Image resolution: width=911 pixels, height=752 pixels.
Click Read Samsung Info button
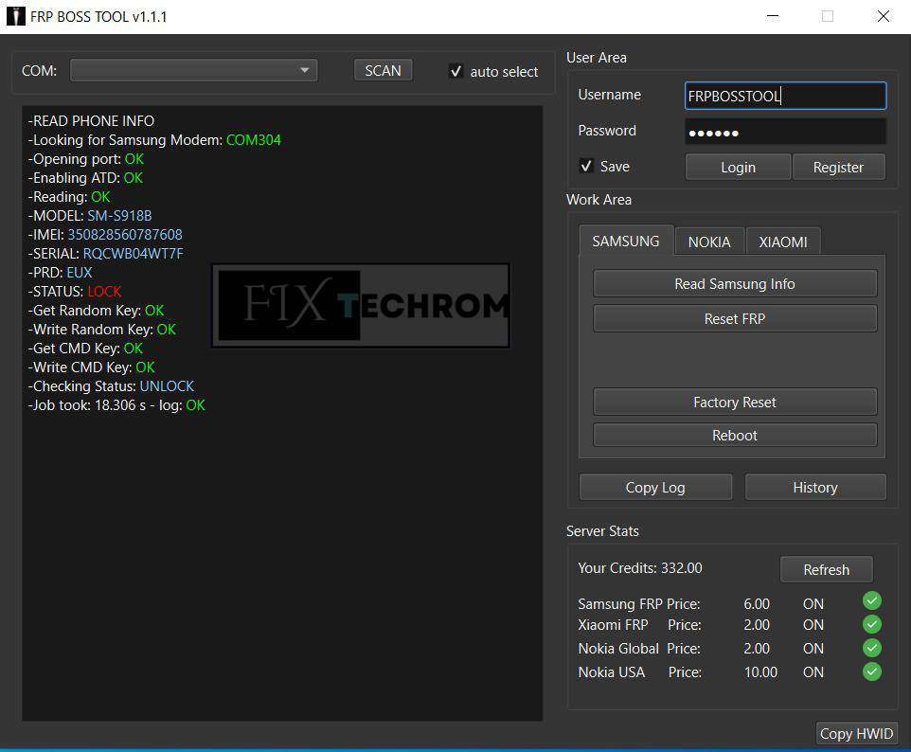tap(735, 283)
